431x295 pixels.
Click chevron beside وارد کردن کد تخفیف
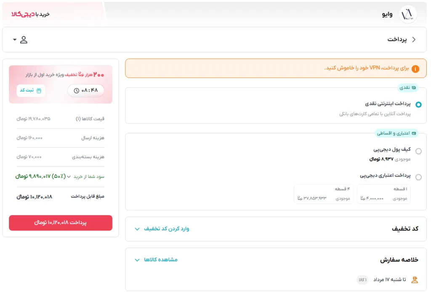tap(137, 229)
